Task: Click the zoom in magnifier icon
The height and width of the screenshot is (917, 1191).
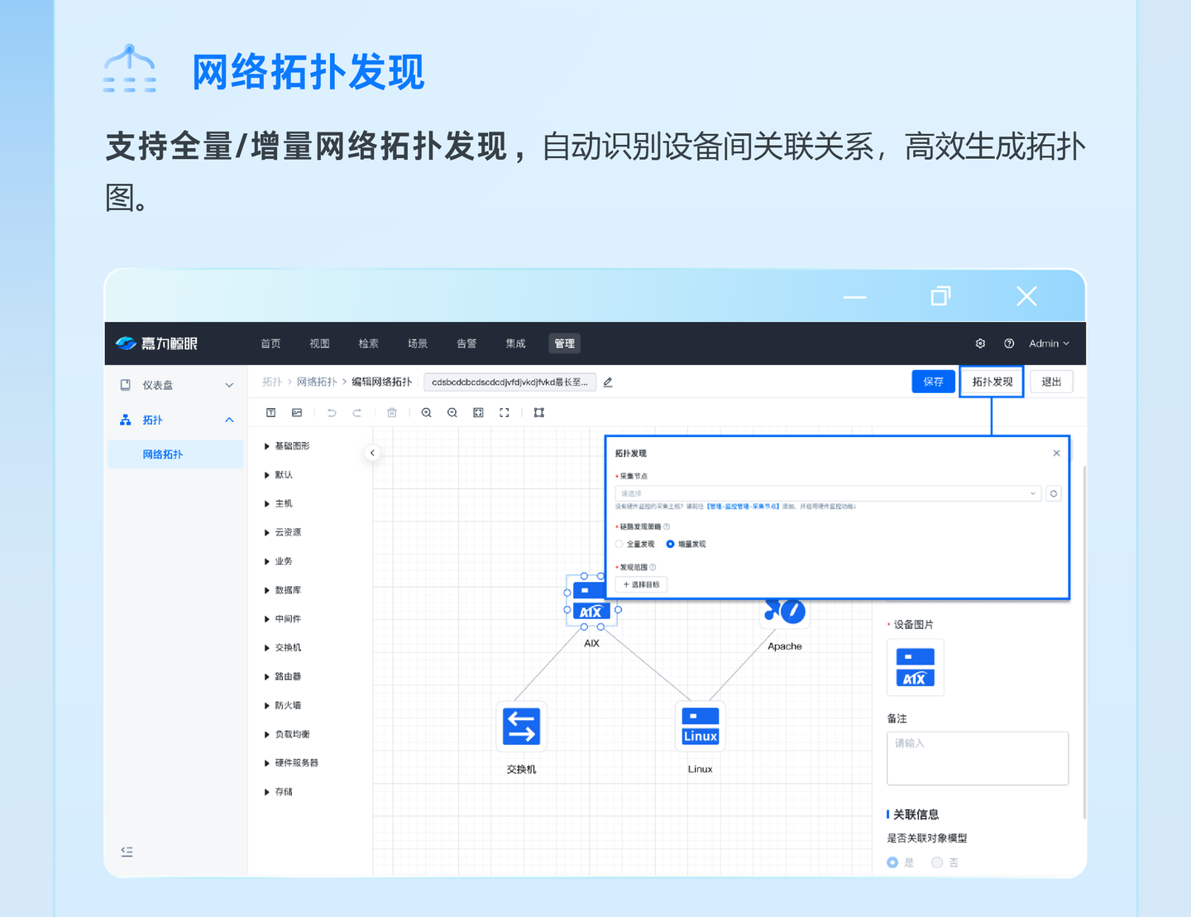Action: [x=427, y=413]
